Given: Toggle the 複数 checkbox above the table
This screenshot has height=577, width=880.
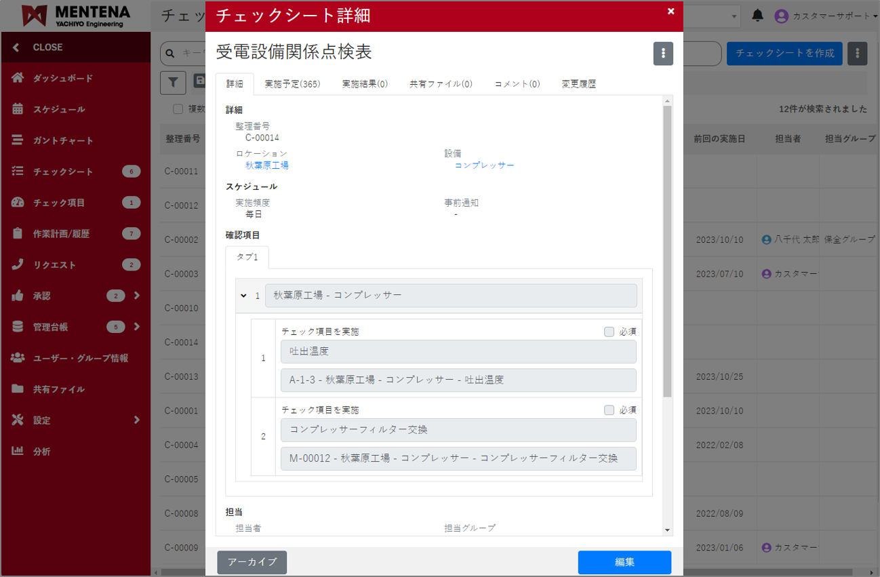Looking at the screenshot, I should pos(178,109).
